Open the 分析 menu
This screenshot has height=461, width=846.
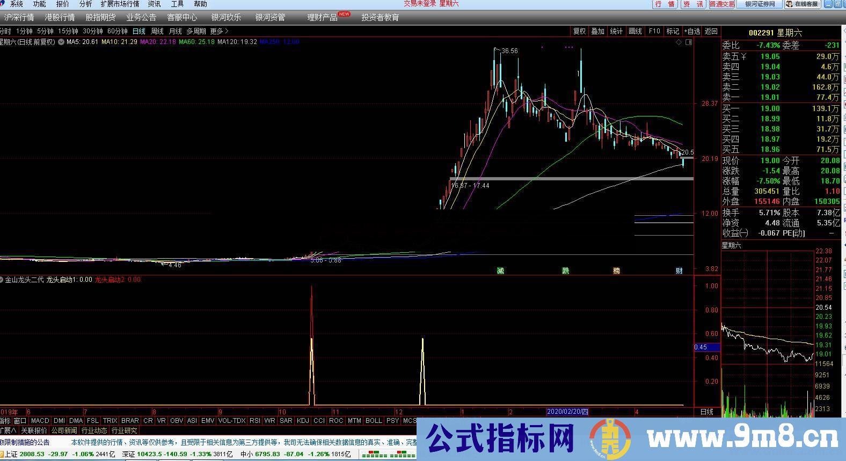[86, 4]
